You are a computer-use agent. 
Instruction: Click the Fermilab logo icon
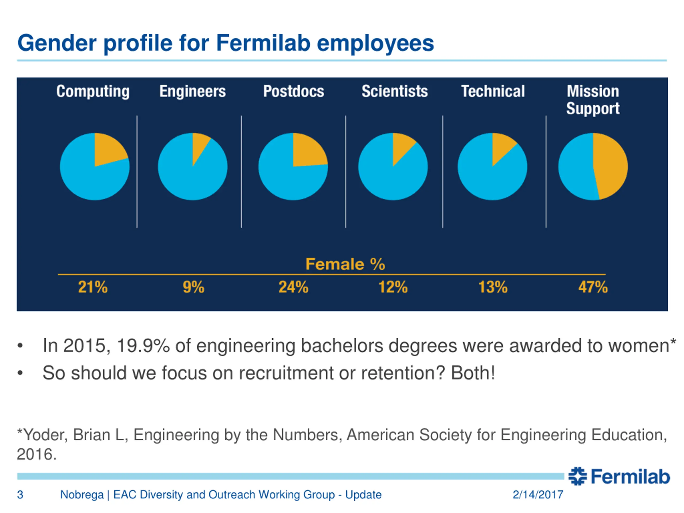click(x=577, y=476)
